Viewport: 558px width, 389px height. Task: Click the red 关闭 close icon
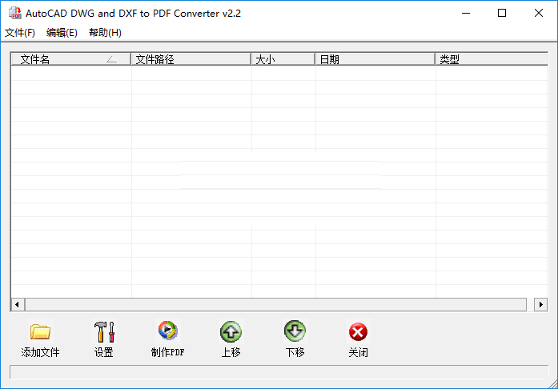pos(358,331)
